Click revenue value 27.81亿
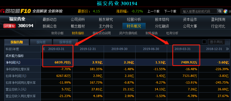This screenshot has height=101, width=231. 96,89
